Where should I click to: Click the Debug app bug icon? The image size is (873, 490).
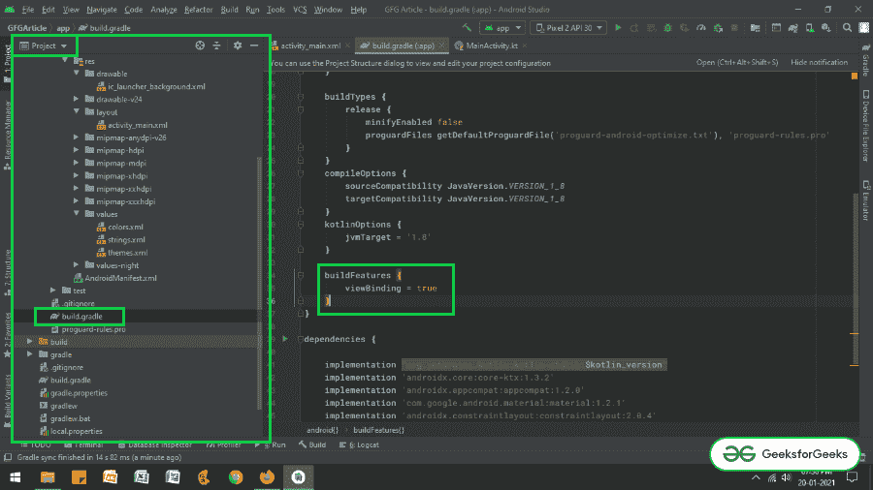[x=667, y=28]
